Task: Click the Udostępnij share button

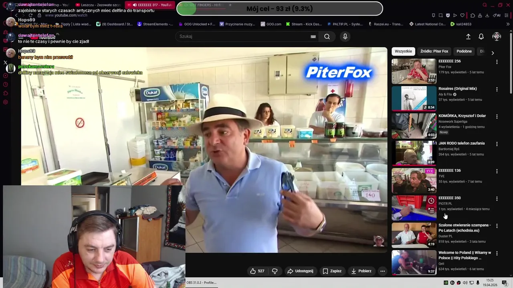Action: click(x=300, y=271)
